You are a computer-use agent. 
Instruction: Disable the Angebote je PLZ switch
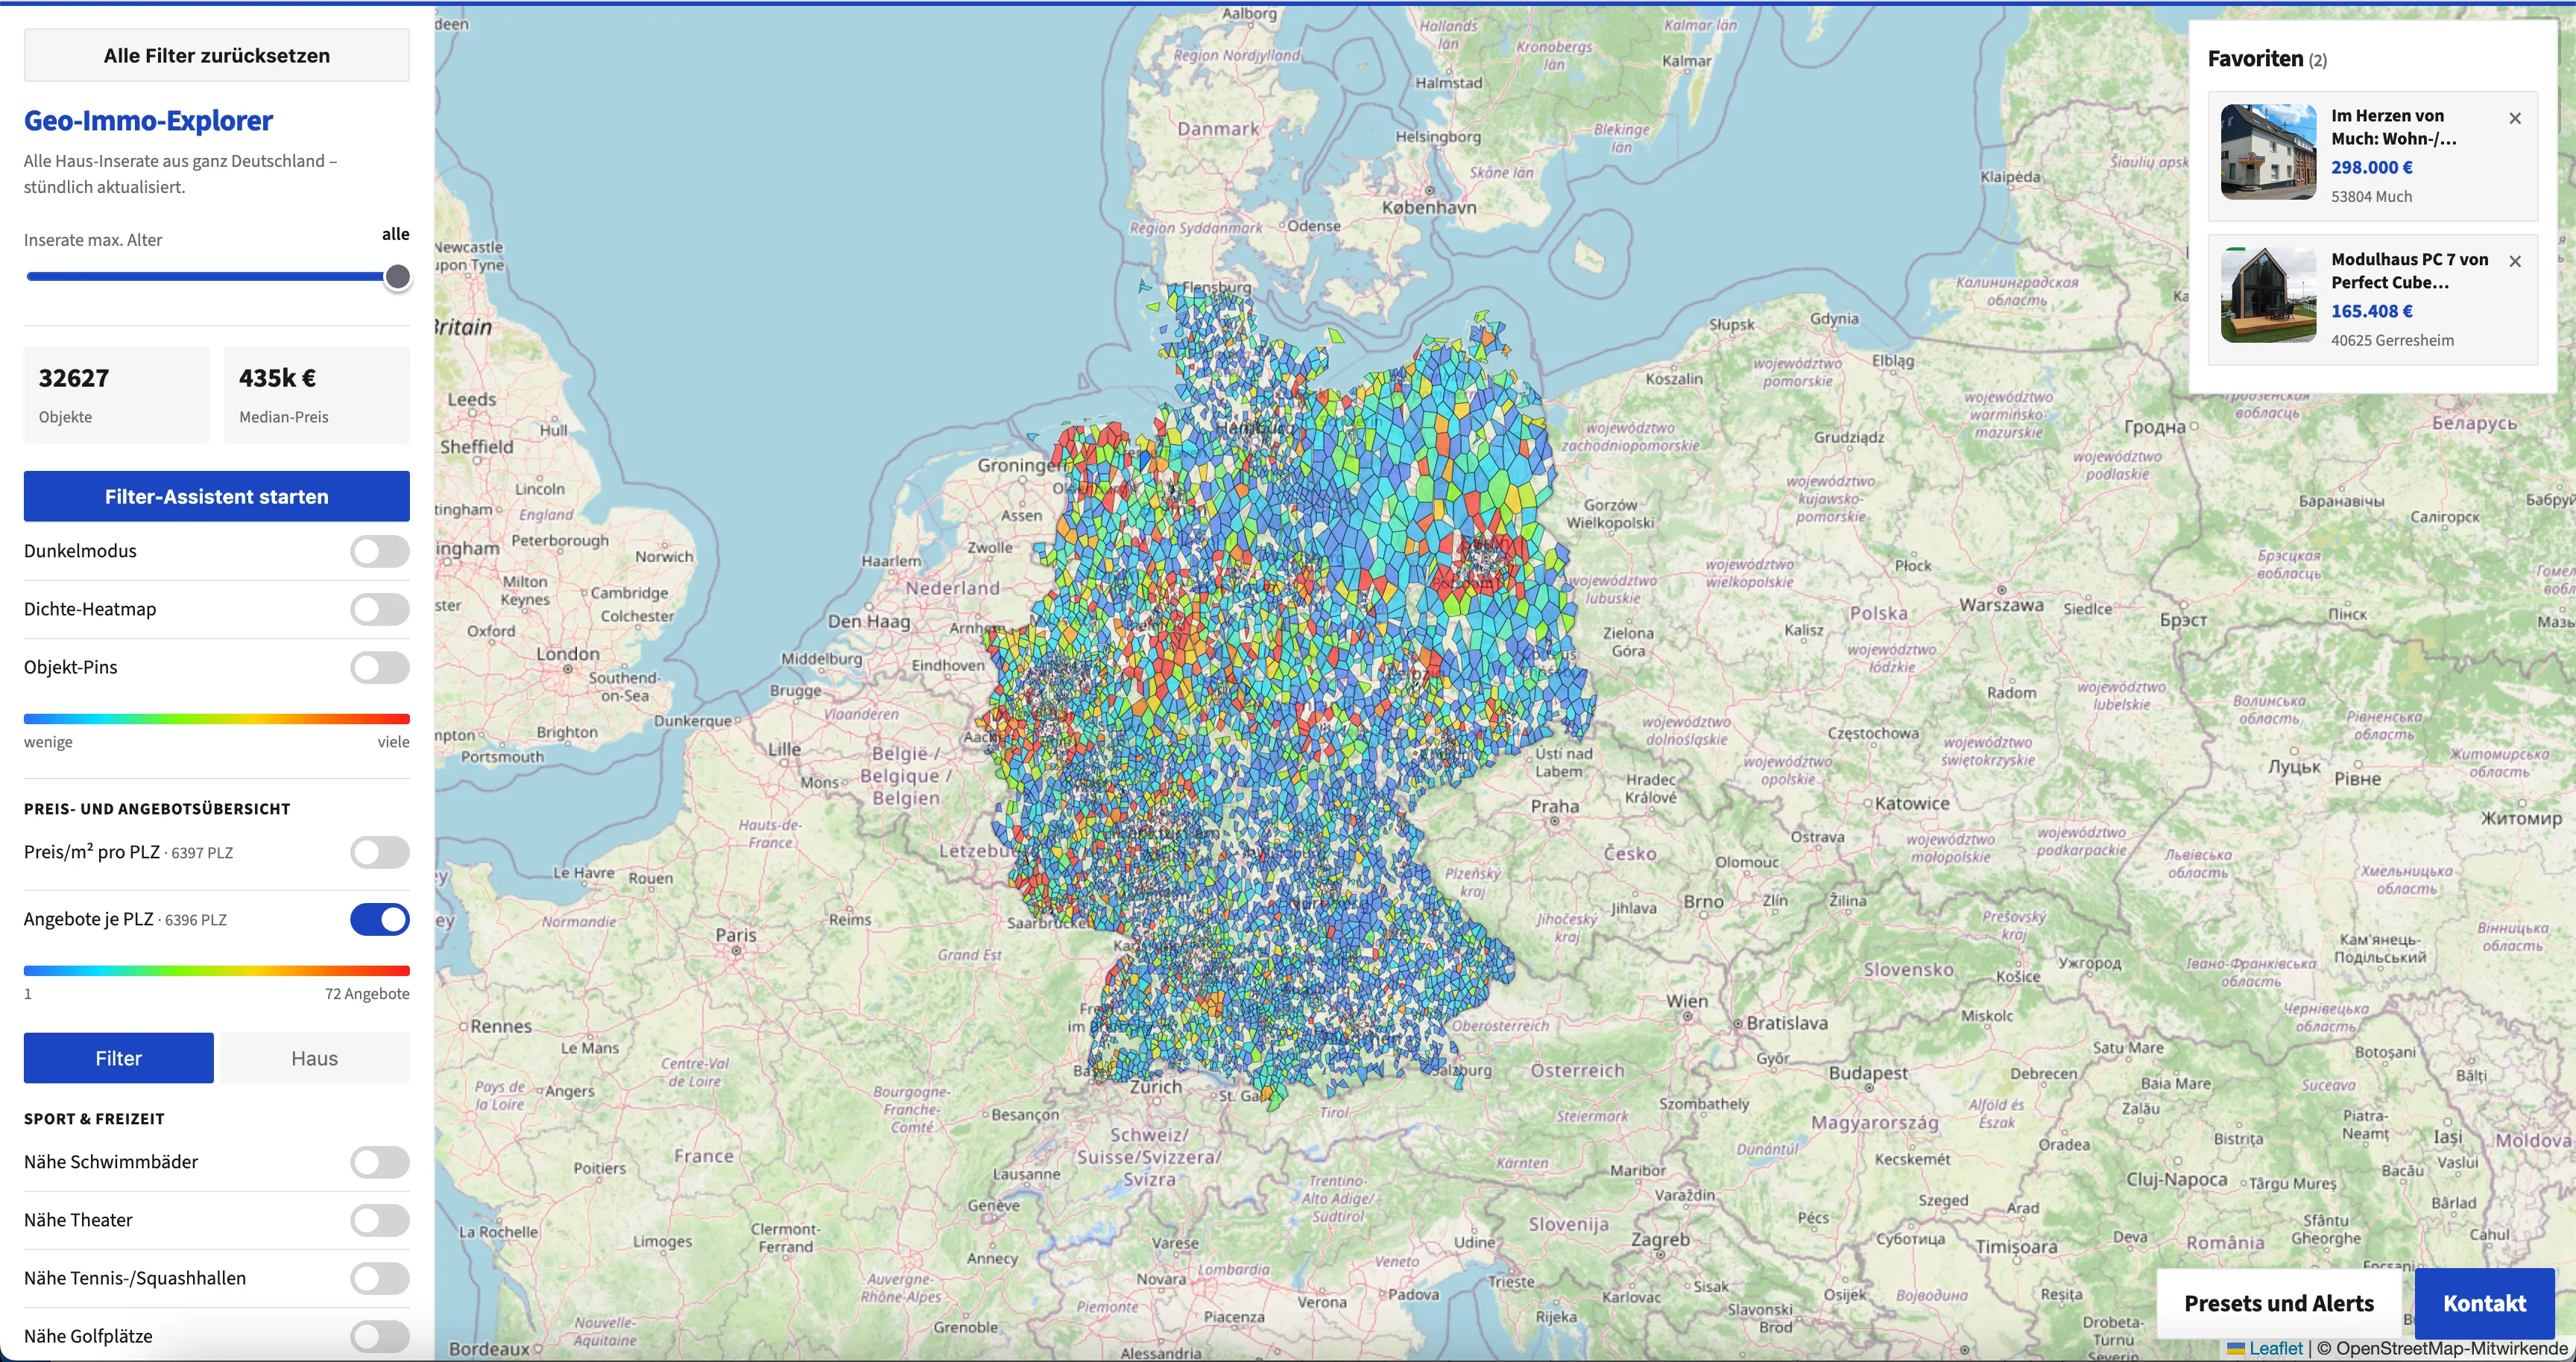pyautogui.click(x=380, y=919)
